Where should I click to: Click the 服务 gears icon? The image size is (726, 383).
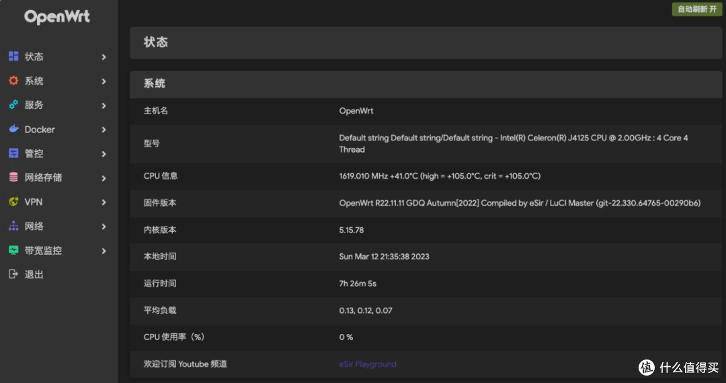13,105
